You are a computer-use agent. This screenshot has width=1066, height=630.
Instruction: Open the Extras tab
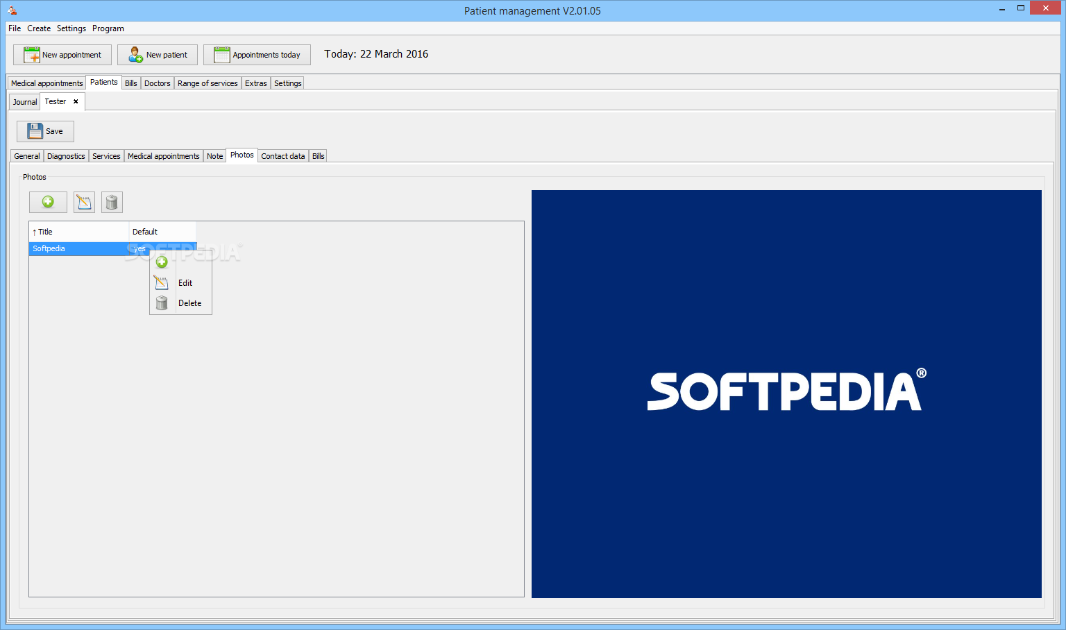(x=255, y=83)
